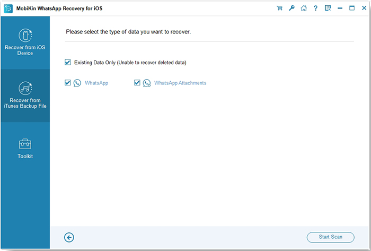The width and height of the screenshot is (371, 251).
Task: Uncheck the WhatsApp Attachments checkbox
Action: point(137,83)
